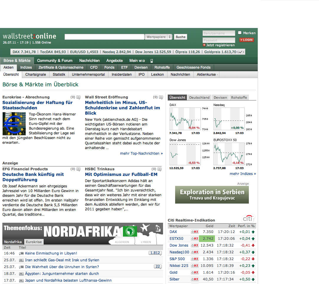319x284 pixels.
Task: Open the mobile phone icon in main navigation
Action: (x=152, y=61)
